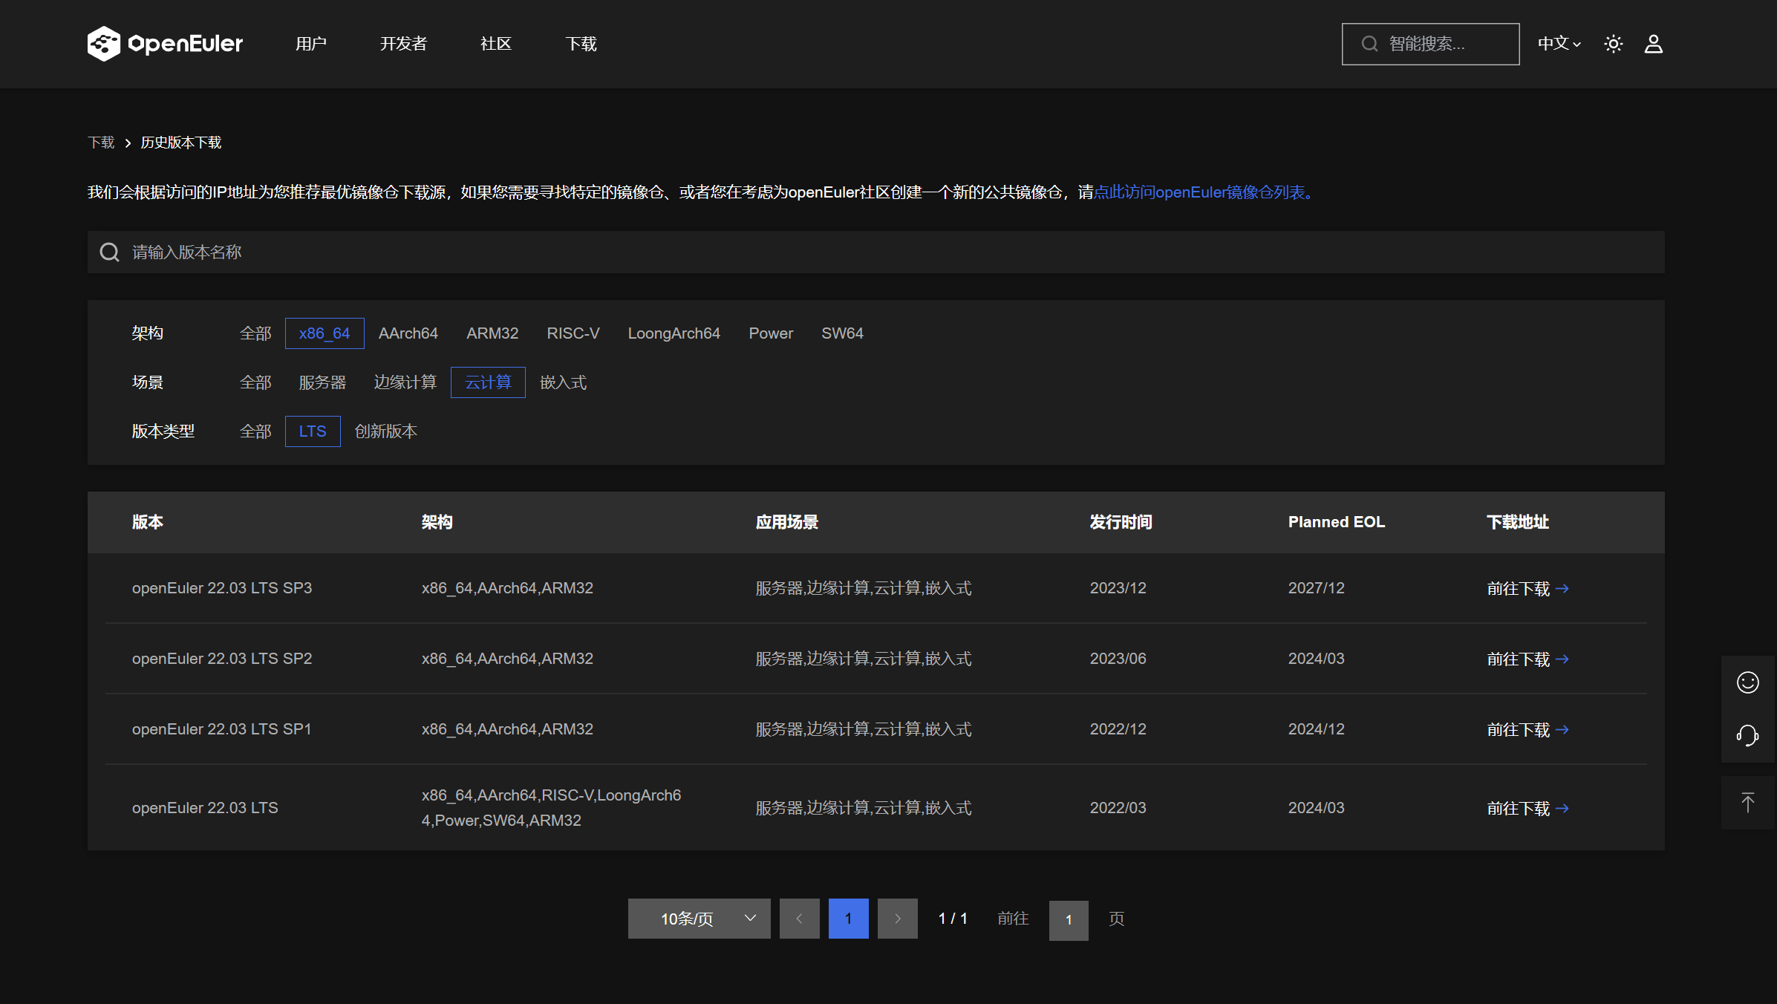Image resolution: width=1777 pixels, height=1004 pixels.
Task: Open the user account icon
Action: pyautogui.click(x=1653, y=44)
